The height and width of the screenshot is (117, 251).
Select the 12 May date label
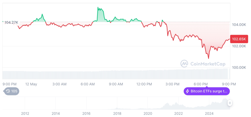point(31,84)
